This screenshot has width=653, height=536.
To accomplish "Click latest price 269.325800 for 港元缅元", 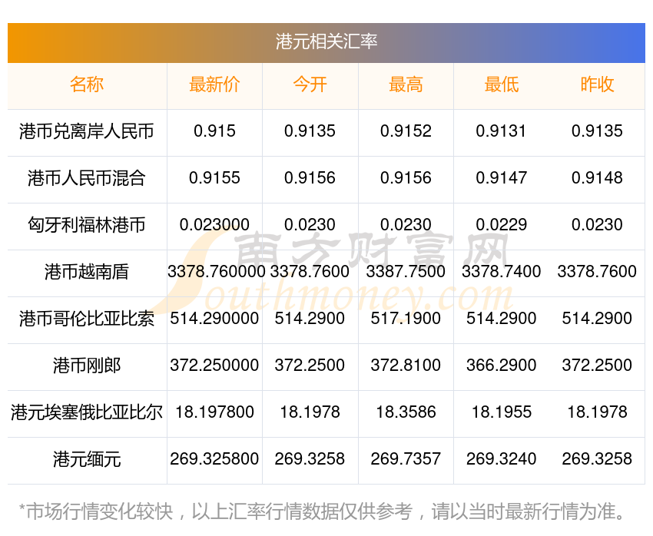I will (x=214, y=459).
